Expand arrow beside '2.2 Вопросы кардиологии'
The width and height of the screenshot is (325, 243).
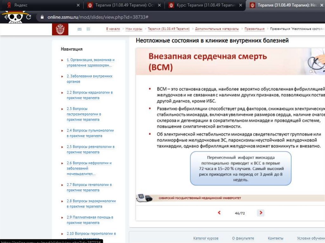tap(62, 93)
